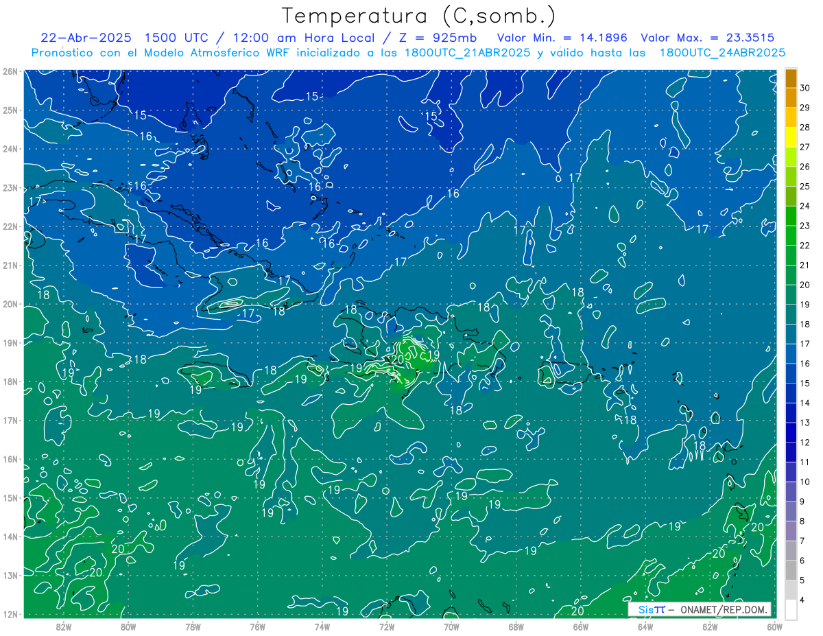This screenshot has height=636, width=823.
Task: Click the "27" color scale value
Action: click(x=804, y=147)
